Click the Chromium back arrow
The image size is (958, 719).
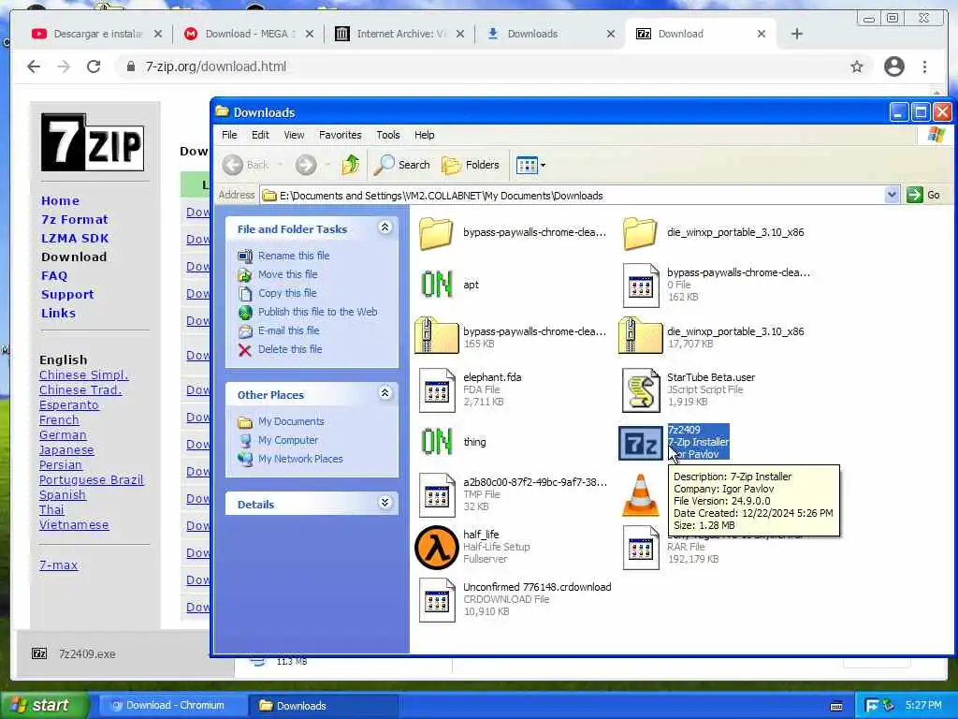(x=34, y=66)
